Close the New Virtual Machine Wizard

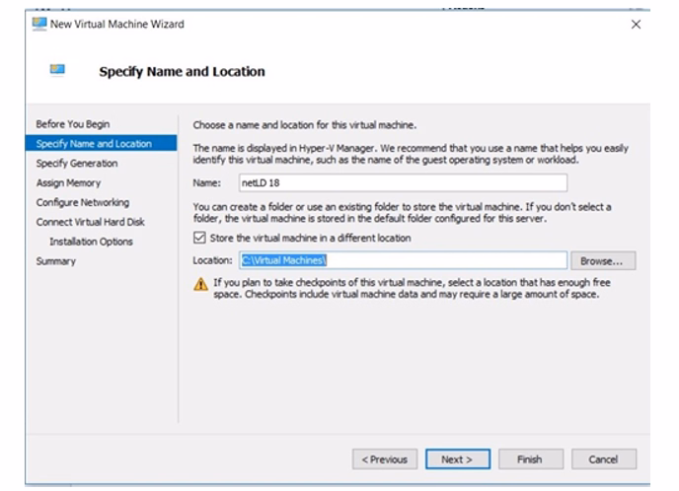(636, 25)
